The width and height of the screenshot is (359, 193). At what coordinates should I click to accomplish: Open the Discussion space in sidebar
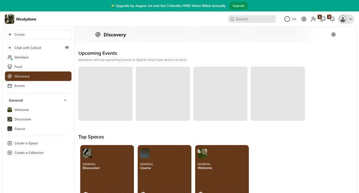coord(38,119)
